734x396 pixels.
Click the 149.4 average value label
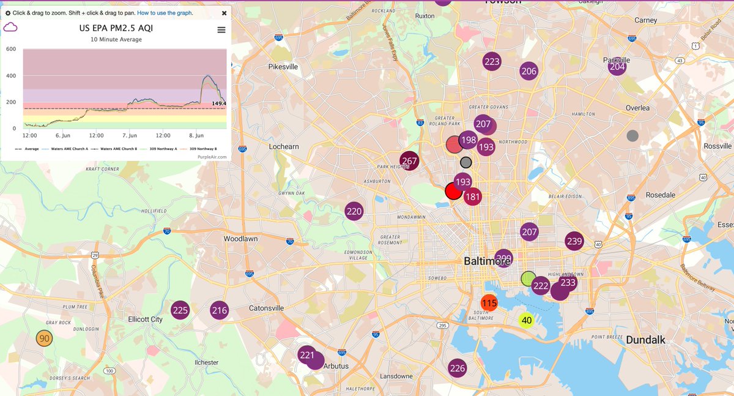click(x=219, y=103)
